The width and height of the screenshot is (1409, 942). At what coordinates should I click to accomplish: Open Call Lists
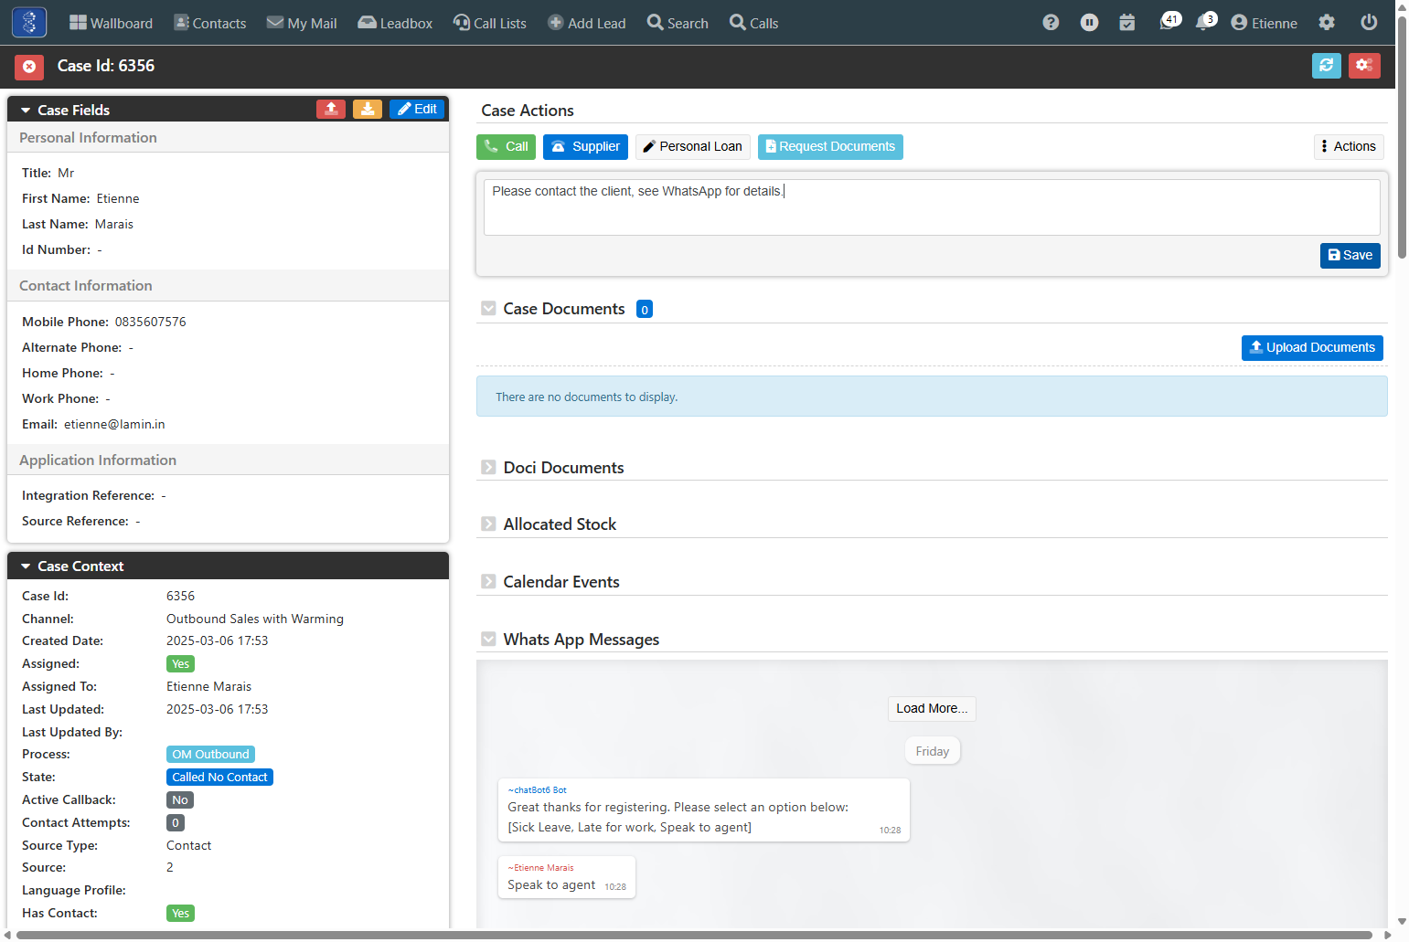pos(490,23)
